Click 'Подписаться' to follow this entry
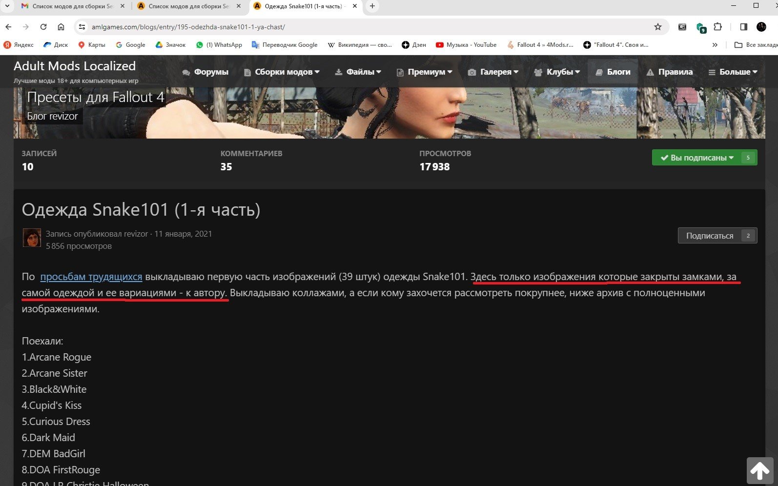 [709, 236]
